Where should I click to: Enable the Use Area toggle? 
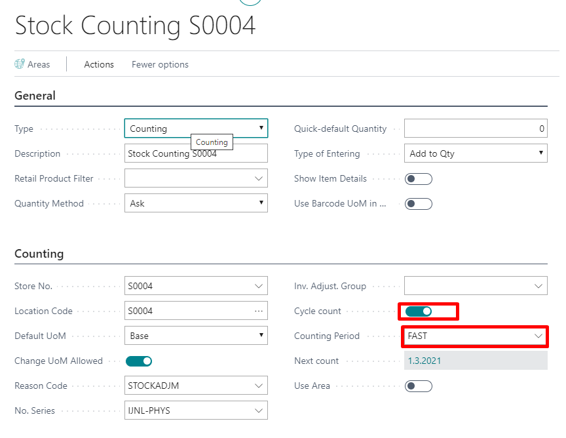click(x=419, y=386)
